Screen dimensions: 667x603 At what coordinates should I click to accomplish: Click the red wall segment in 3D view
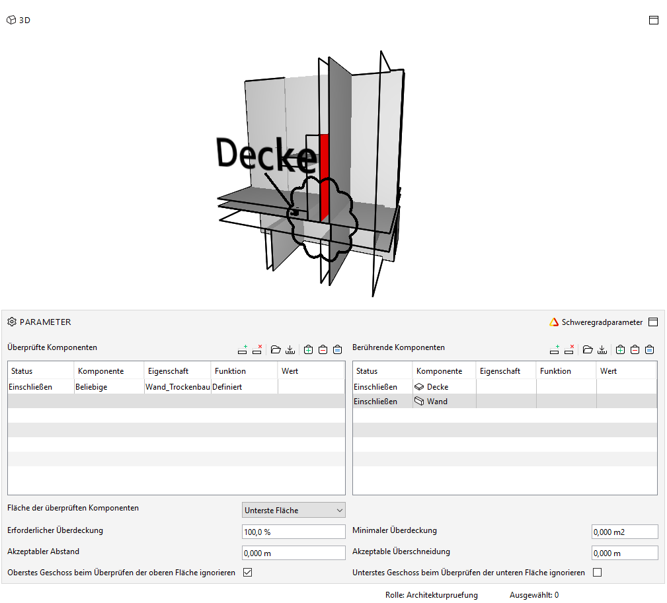325,176
